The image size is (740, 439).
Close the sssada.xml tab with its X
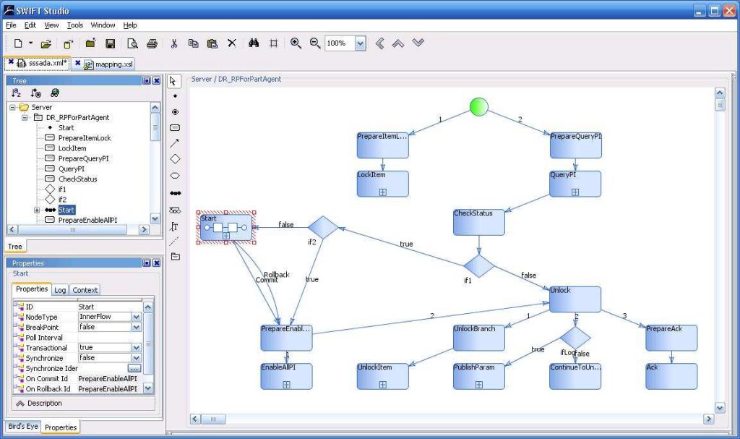point(11,62)
